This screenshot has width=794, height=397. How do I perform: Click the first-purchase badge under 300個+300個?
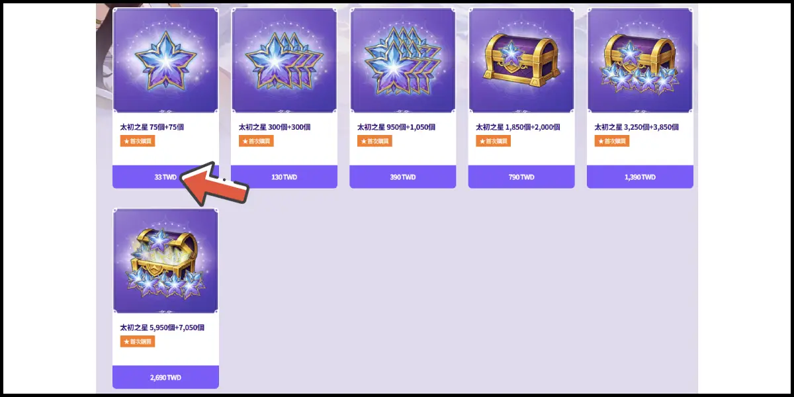click(x=256, y=141)
